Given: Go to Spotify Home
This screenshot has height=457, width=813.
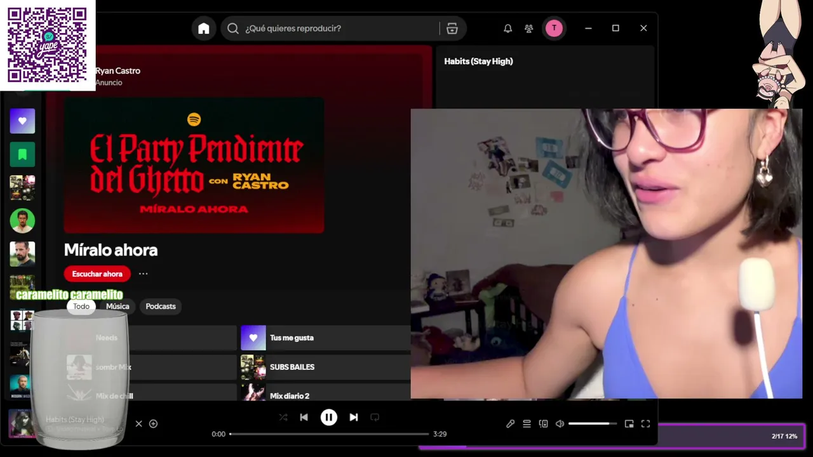Looking at the screenshot, I should [203, 29].
